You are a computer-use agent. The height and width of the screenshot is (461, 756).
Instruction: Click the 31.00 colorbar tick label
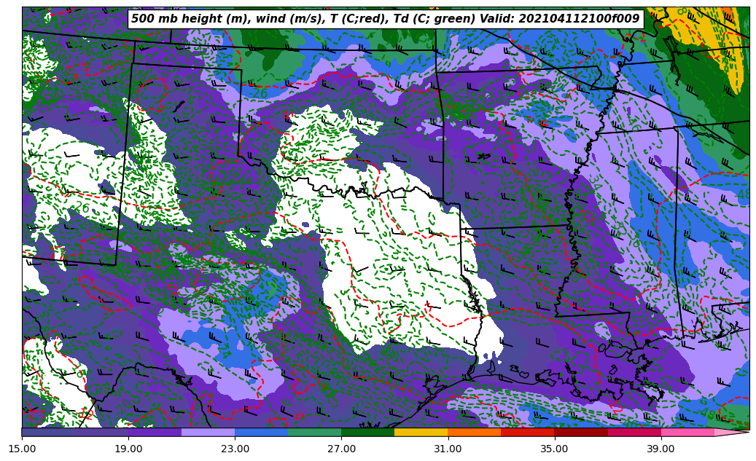[448, 449]
